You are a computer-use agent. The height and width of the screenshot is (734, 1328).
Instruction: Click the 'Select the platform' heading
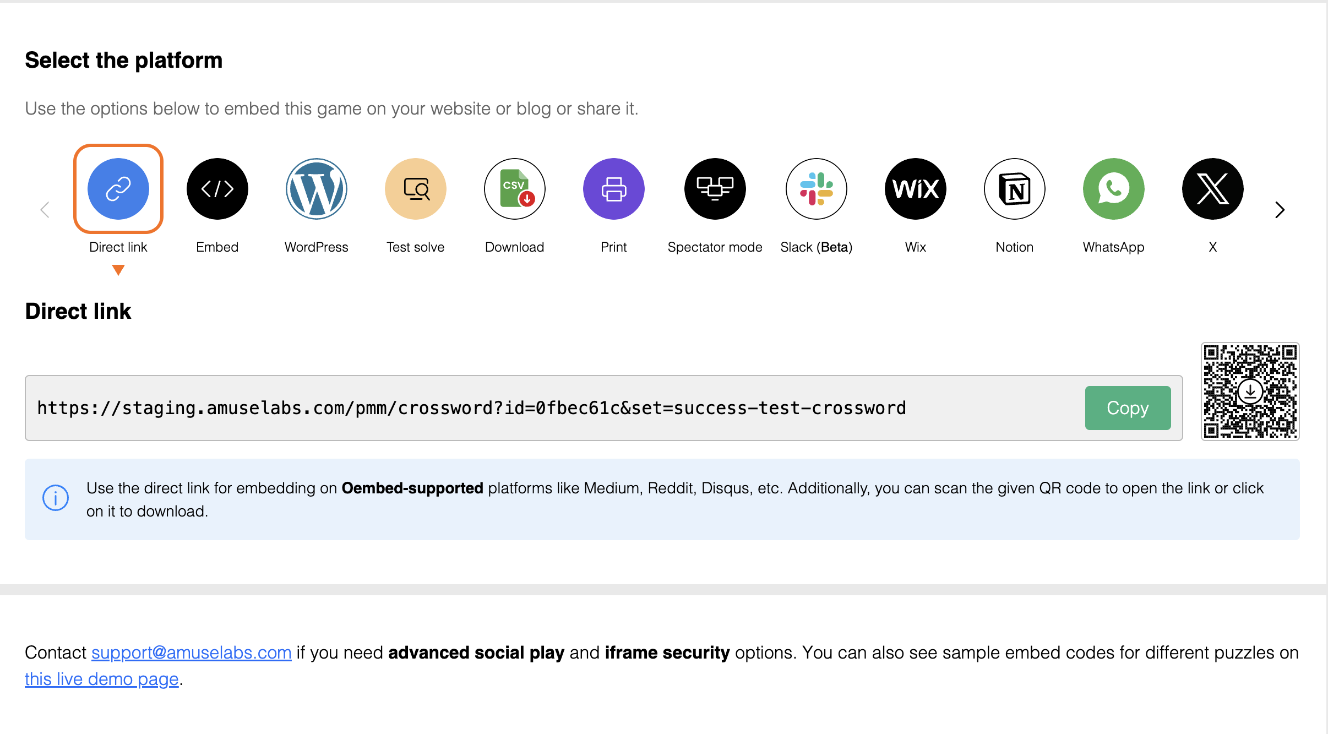(x=124, y=60)
